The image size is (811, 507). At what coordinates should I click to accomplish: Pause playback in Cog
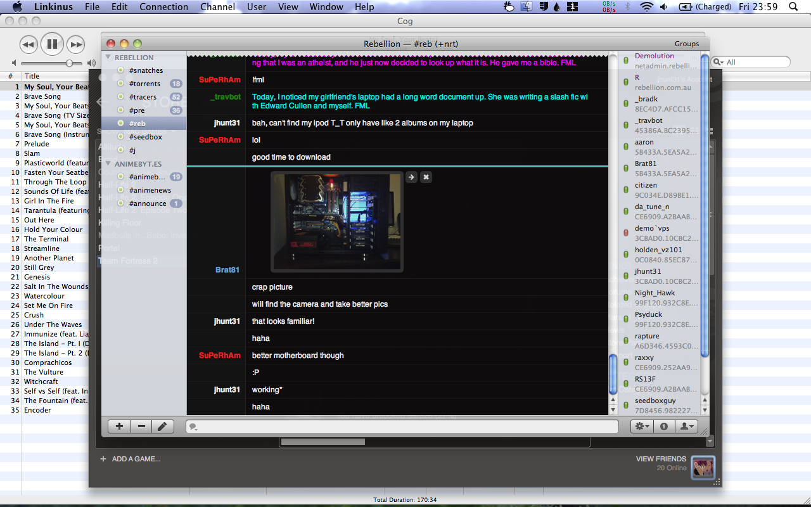[x=52, y=44]
